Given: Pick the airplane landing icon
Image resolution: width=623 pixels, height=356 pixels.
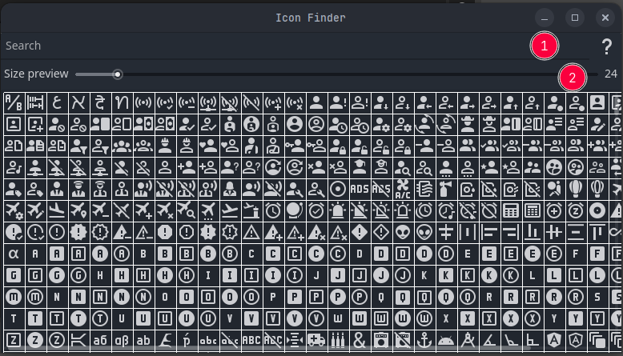Looking at the screenshot, I should click(x=57, y=210).
